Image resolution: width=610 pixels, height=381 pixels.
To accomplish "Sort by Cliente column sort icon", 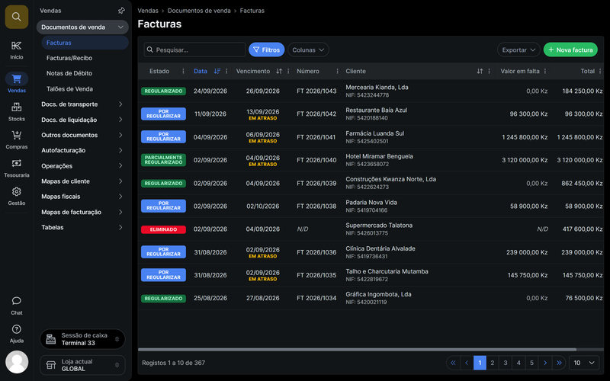I will (480, 71).
